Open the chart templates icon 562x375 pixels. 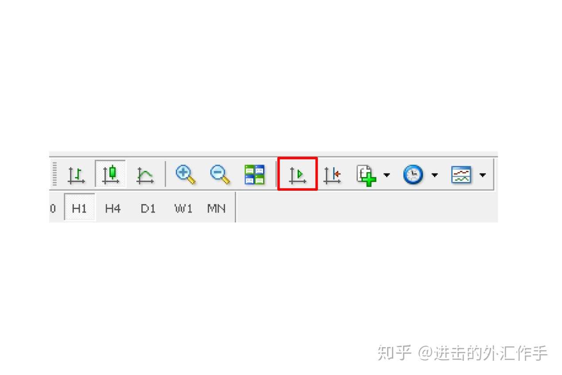coord(461,175)
